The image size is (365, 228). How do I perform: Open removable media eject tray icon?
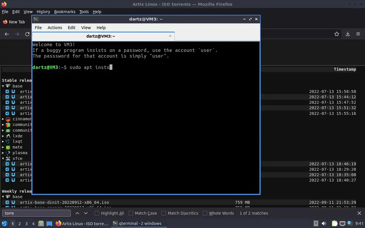[316, 223]
